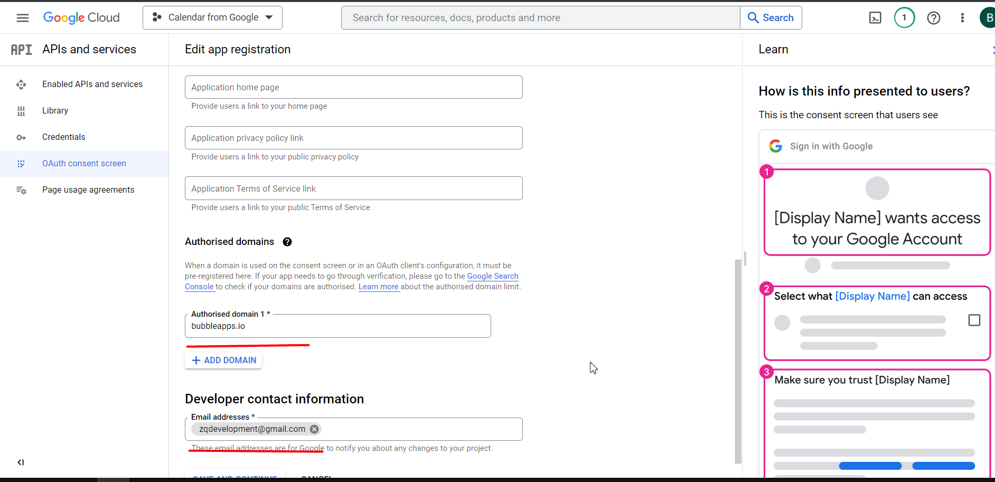The height and width of the screenshot is (482, 995).
Task: Open Page usage agreements section
Action: point(88,190)
